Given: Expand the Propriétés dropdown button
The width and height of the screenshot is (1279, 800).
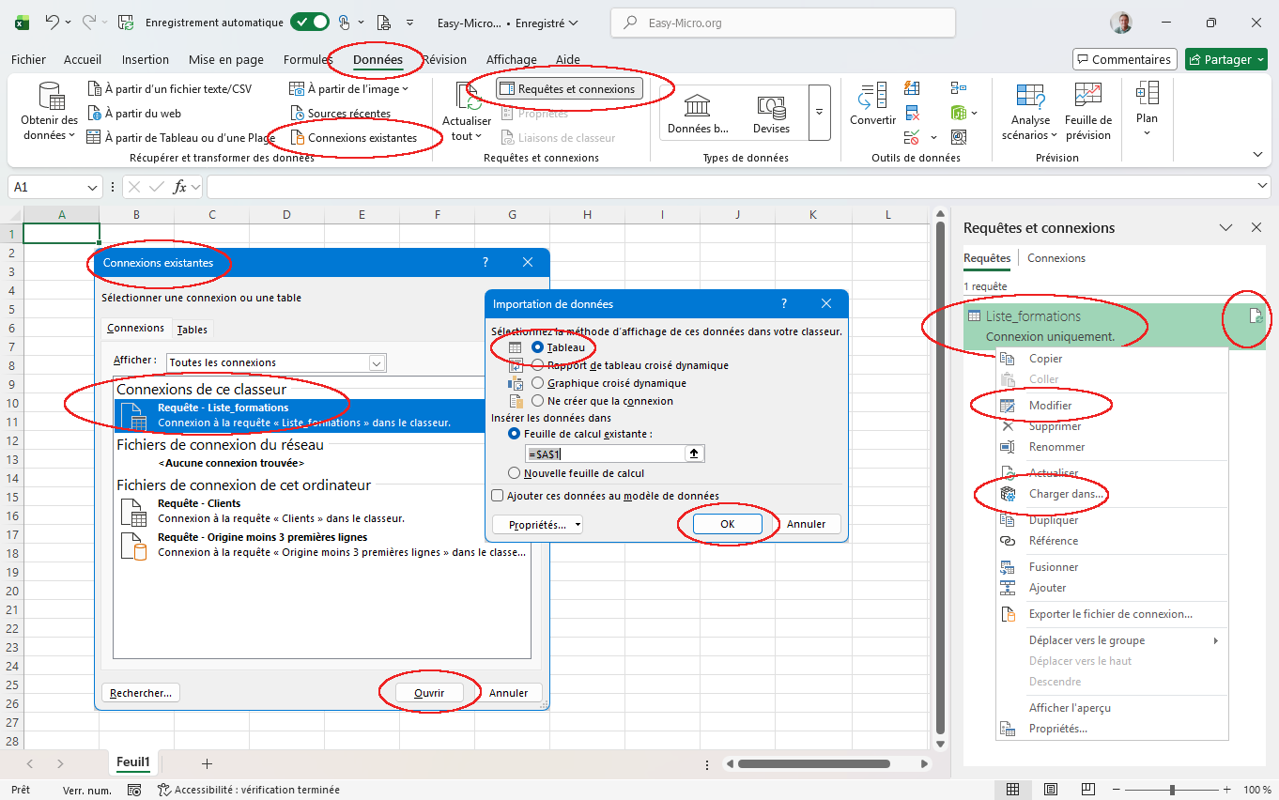Looking at the screenshot, I should 537,525.
